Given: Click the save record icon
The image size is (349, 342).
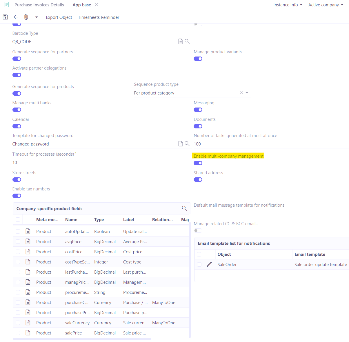Looking at the screenshot, I should 5,17.
